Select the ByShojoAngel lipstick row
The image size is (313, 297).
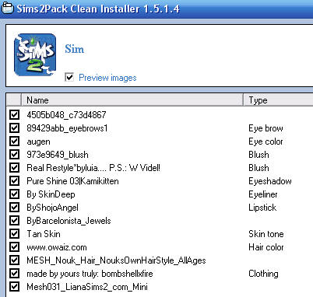[160, 208]
